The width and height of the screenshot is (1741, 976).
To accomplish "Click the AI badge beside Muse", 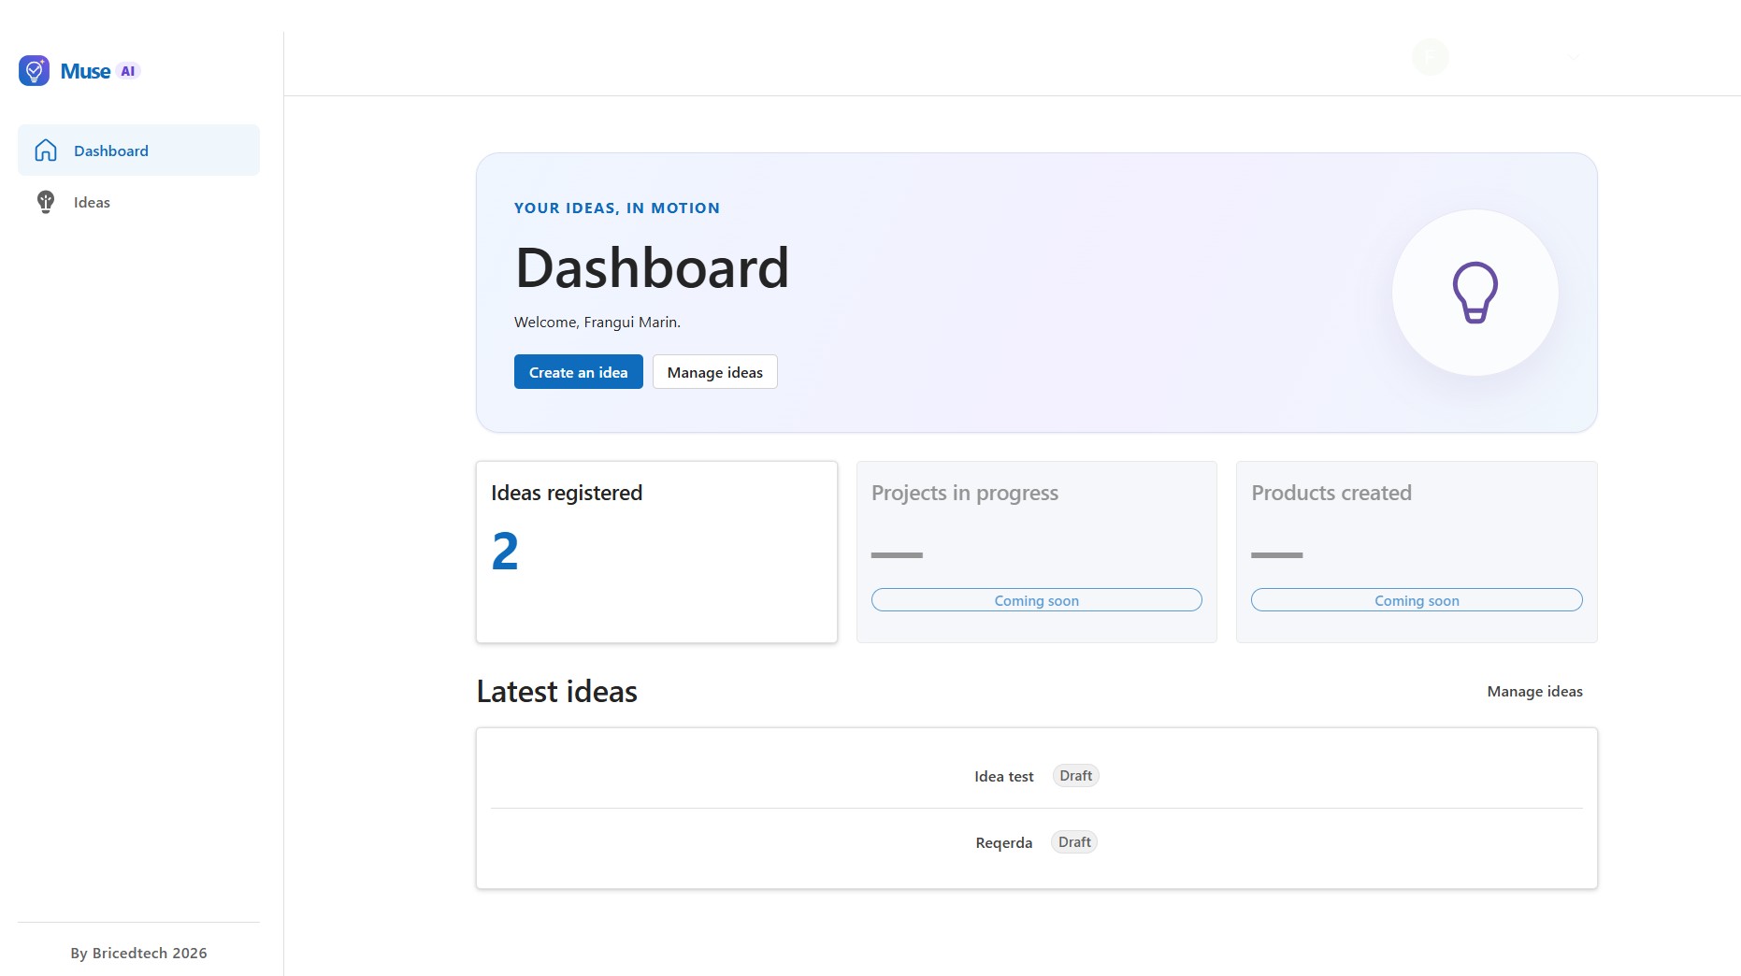I will 128,71.
